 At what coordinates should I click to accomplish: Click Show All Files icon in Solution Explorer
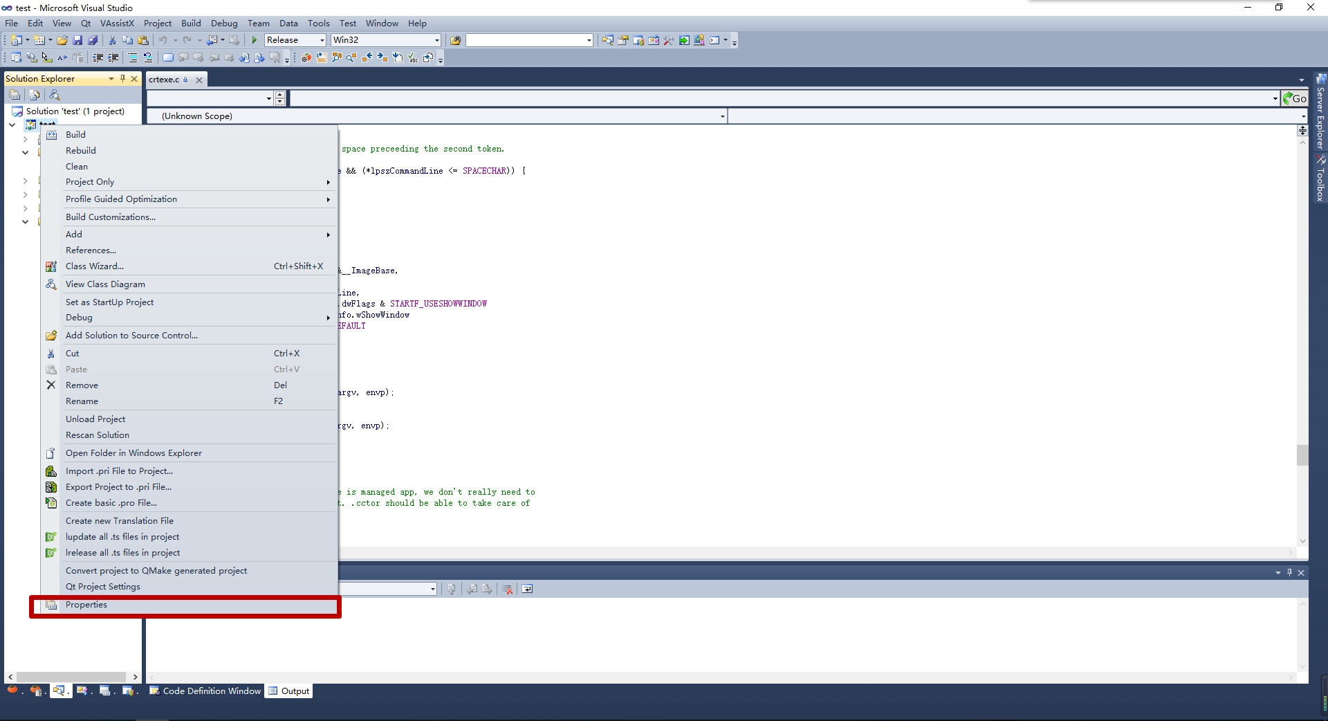pyautogui.click(x=35, y=95)
